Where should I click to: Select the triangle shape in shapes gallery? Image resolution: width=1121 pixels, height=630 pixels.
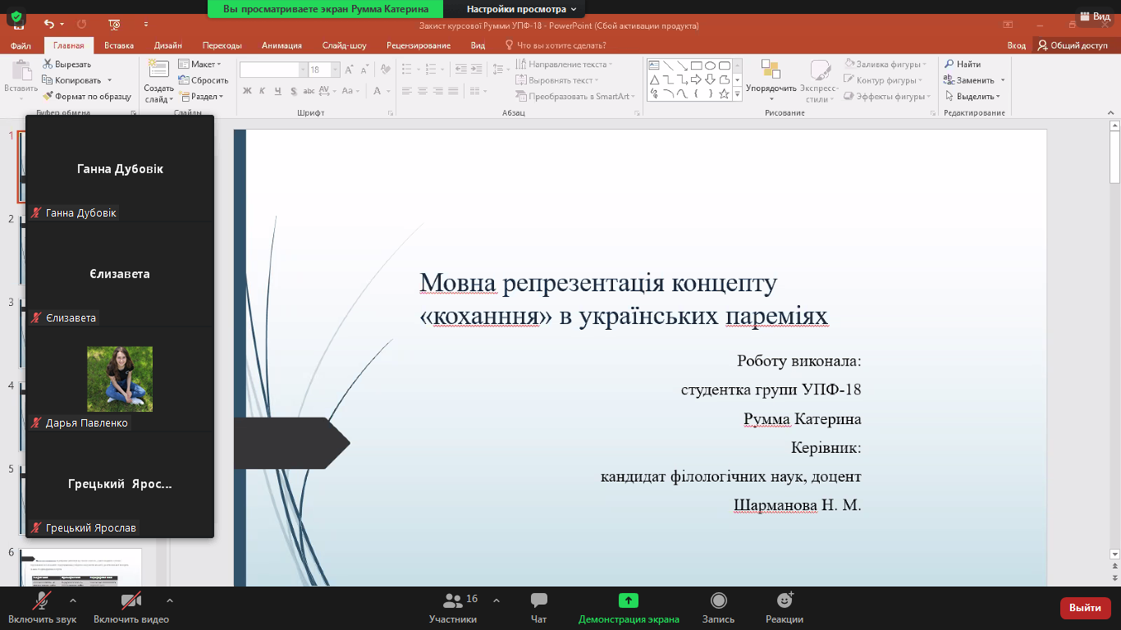click(655, 80)
